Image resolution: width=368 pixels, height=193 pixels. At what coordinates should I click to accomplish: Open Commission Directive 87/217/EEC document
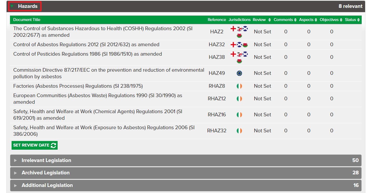coord(109,73)
